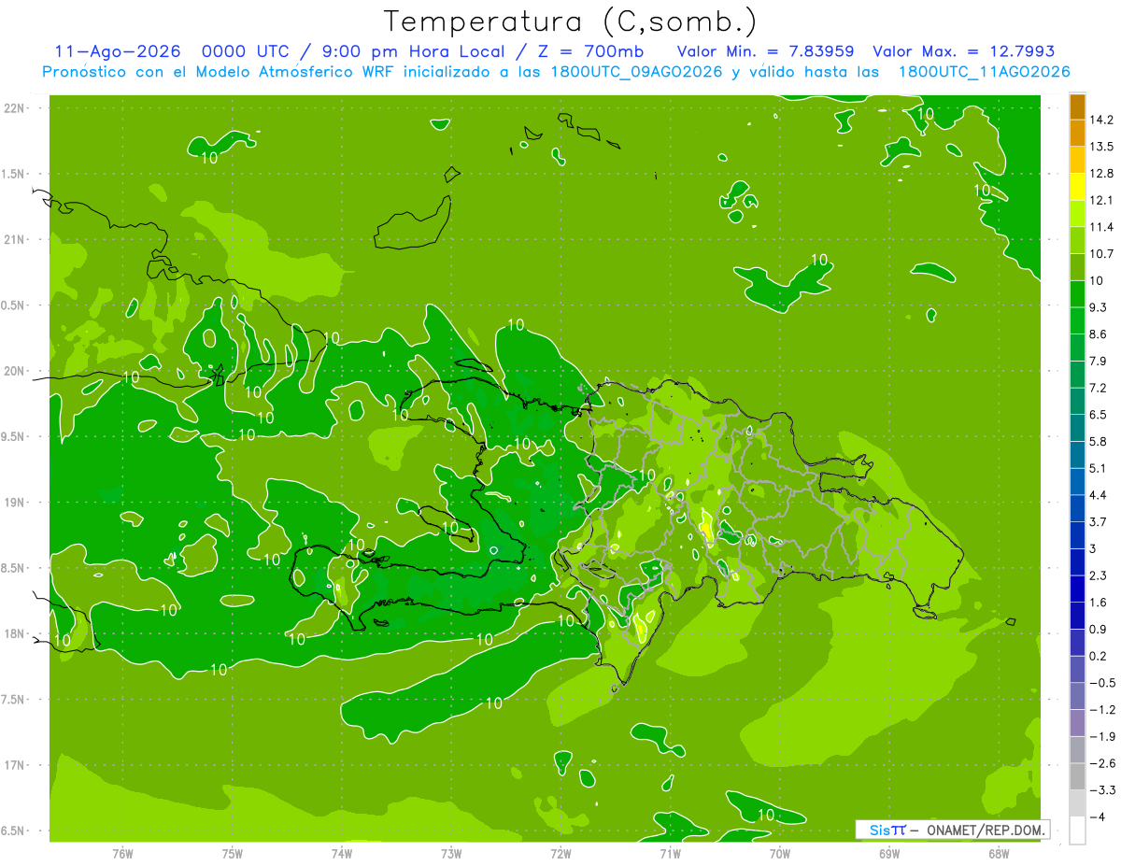Pick the dark orange swatch atop the colorbar
Image resolution: width=1121 pixels, height=866 pixels.
pos(1077,106)
